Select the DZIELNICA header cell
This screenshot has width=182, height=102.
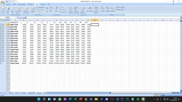(15, 22)
